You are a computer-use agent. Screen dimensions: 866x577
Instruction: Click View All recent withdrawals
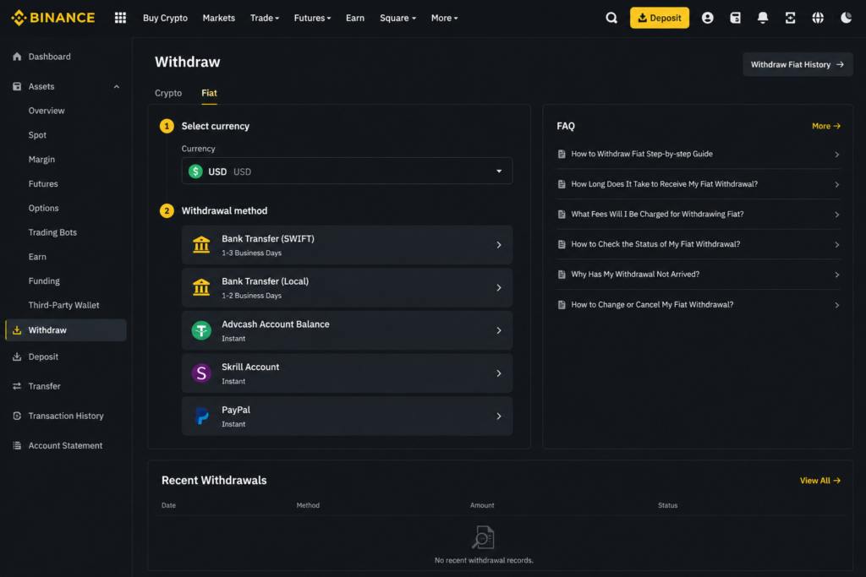819,481
